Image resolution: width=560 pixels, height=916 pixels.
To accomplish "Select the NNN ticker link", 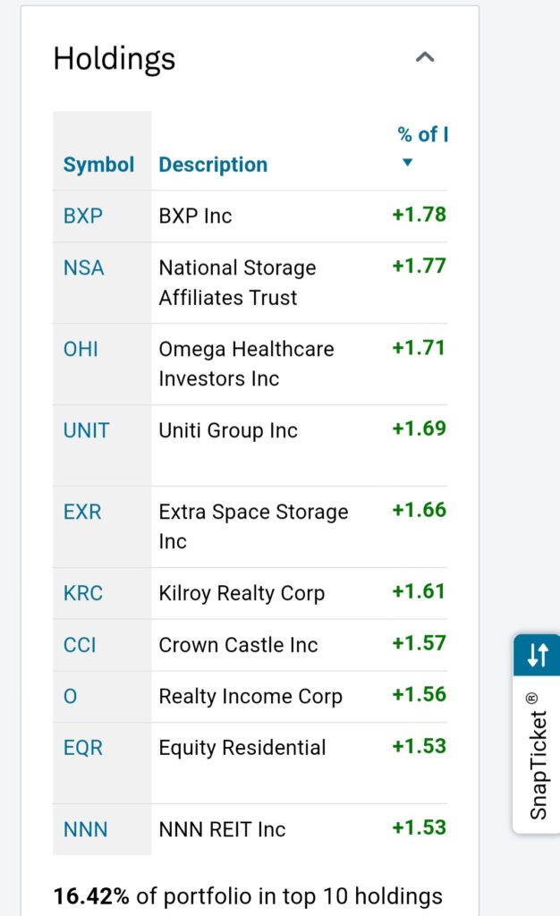I will click(85, 829).
